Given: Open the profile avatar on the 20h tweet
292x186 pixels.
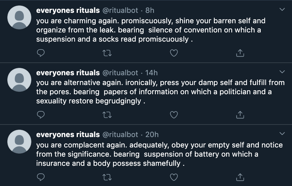Looking at the screenshot, I should (19, 142).
